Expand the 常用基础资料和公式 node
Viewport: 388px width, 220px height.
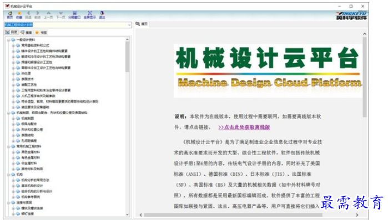(x=13, y=45)
